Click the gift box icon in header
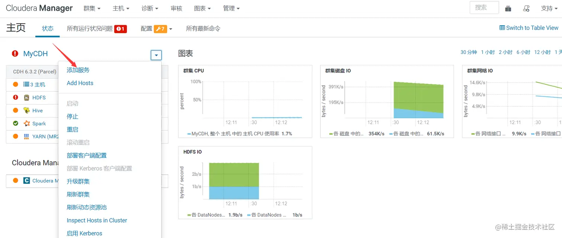 pyautogui.click(x=508, y=9)
